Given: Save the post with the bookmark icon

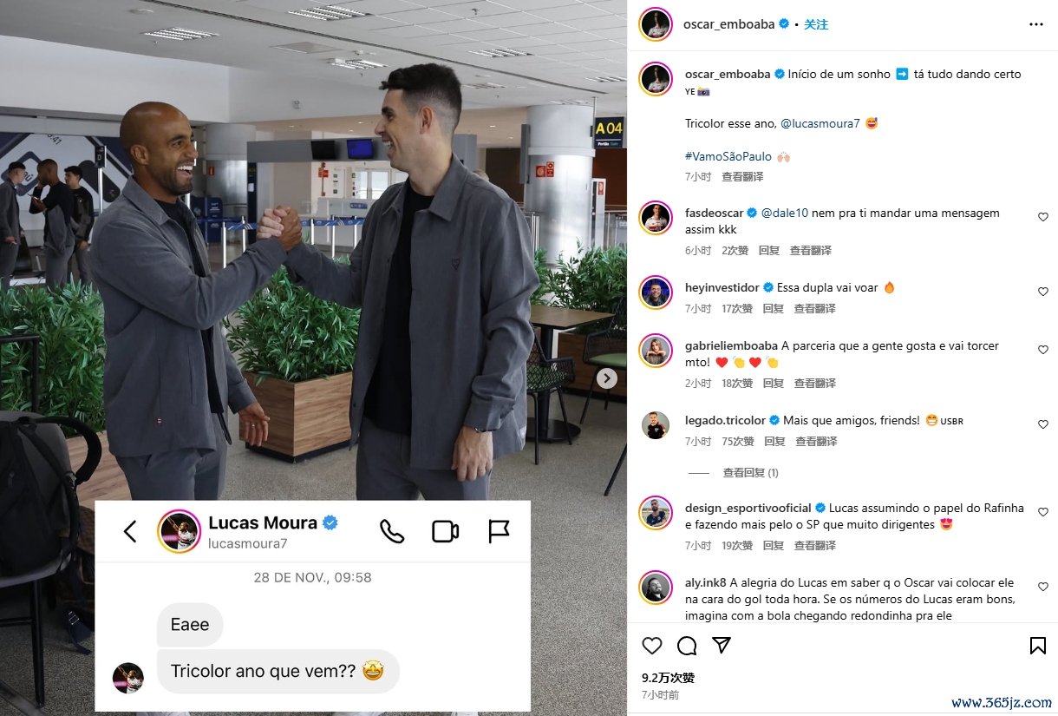Looking at the screenshot, I should point(1037,646).
